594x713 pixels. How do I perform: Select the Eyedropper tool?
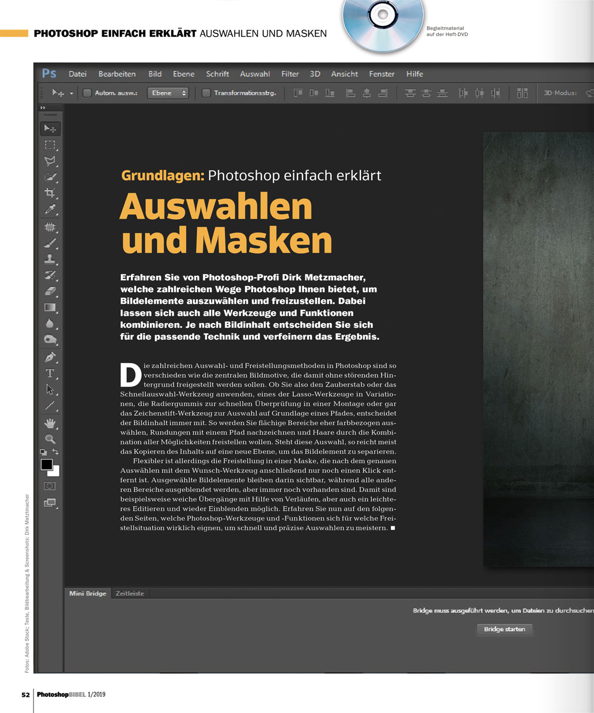click(50, 209)
